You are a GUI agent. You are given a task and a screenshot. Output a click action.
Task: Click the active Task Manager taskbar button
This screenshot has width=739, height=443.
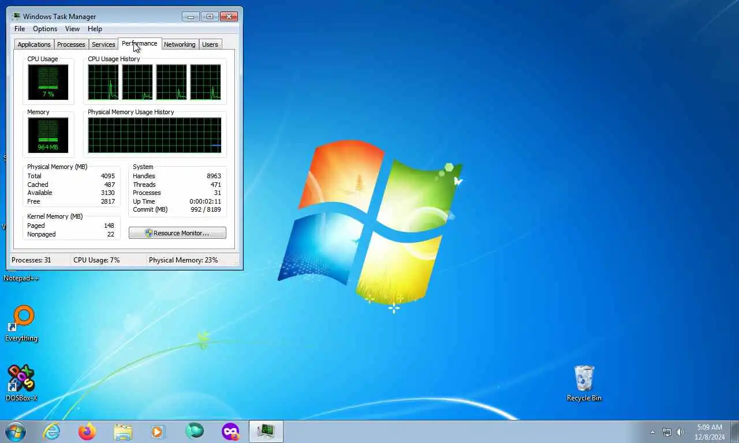[266, 431]
